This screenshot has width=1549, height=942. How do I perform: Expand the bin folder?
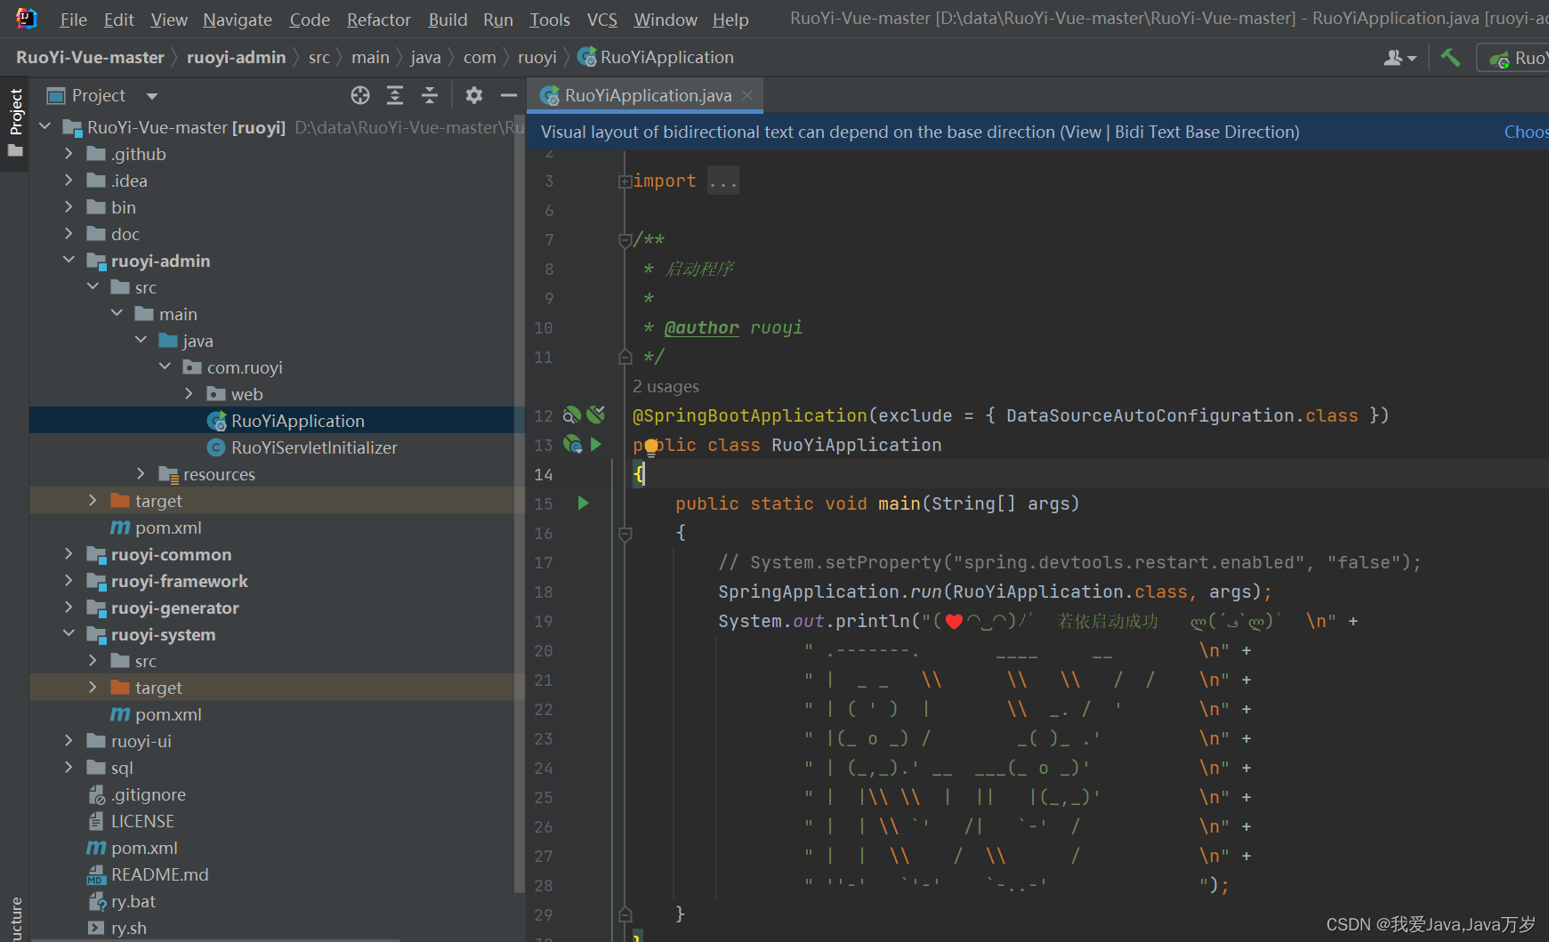(x=69, y=207)
